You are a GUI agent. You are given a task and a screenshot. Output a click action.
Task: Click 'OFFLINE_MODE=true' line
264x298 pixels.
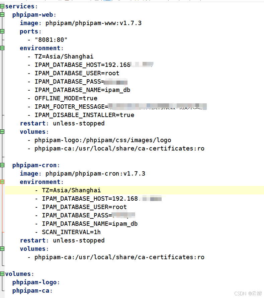tap(66, 98)
